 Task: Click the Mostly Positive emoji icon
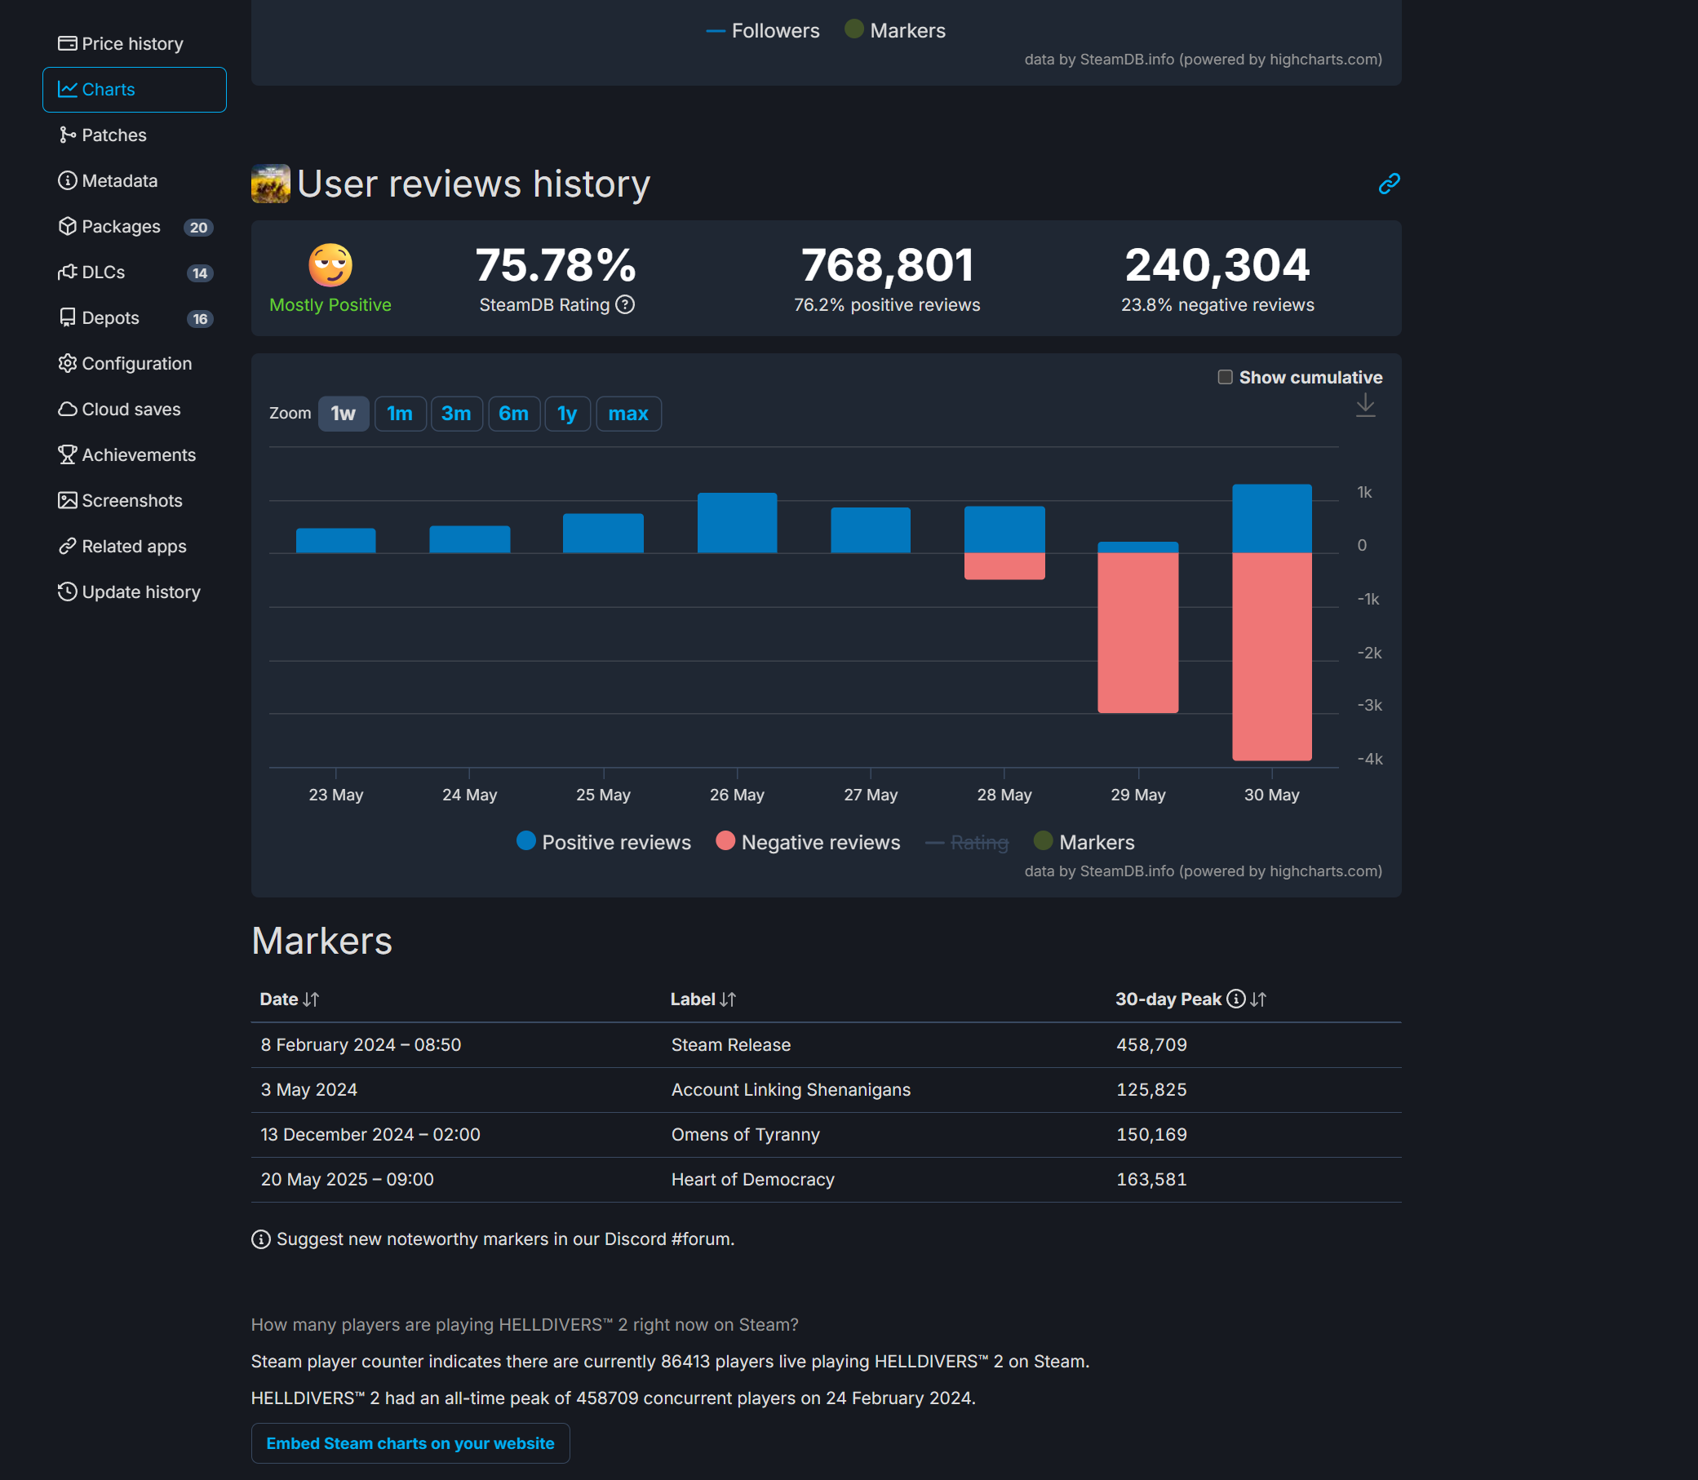(330, 265)
